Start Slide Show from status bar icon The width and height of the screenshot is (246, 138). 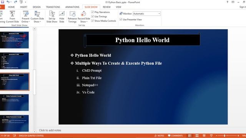211,136
